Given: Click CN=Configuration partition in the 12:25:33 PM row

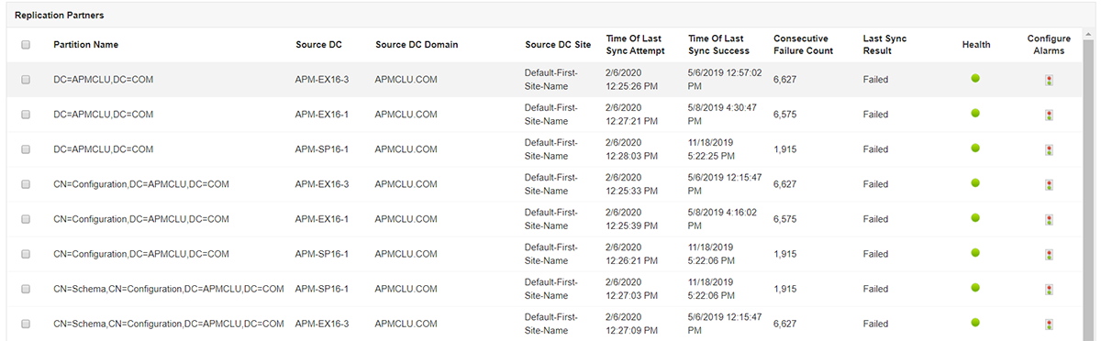Looking at the screenshot, I should click(140, 184).
